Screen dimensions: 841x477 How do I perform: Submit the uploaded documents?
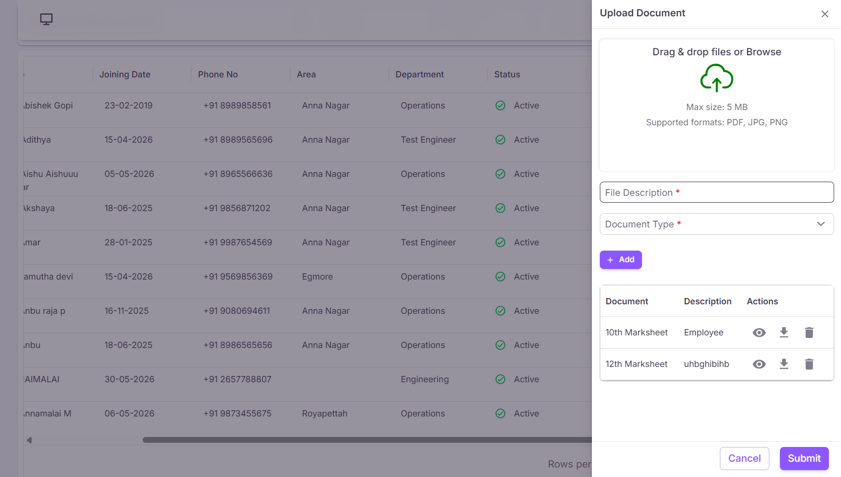[804, 459]
